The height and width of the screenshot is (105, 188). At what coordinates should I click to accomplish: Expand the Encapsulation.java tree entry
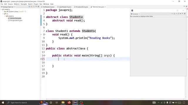tap(7, 21)
